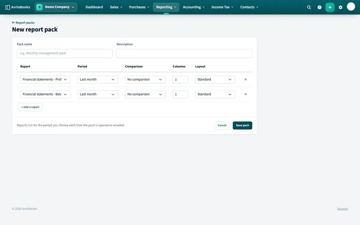This screenshot has height=225, width=360.
Task: Open Period dropdown in Profit row
Action: [98, 79]
